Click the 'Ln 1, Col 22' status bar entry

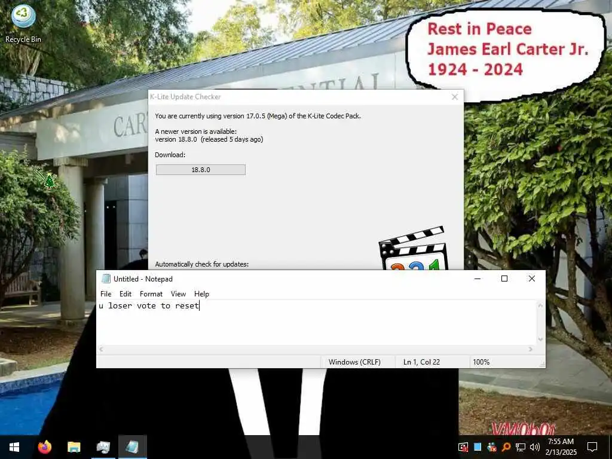pos(421,362)
